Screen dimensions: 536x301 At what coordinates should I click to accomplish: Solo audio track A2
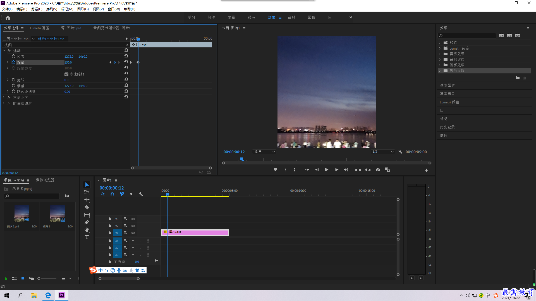tap(140, 248)
